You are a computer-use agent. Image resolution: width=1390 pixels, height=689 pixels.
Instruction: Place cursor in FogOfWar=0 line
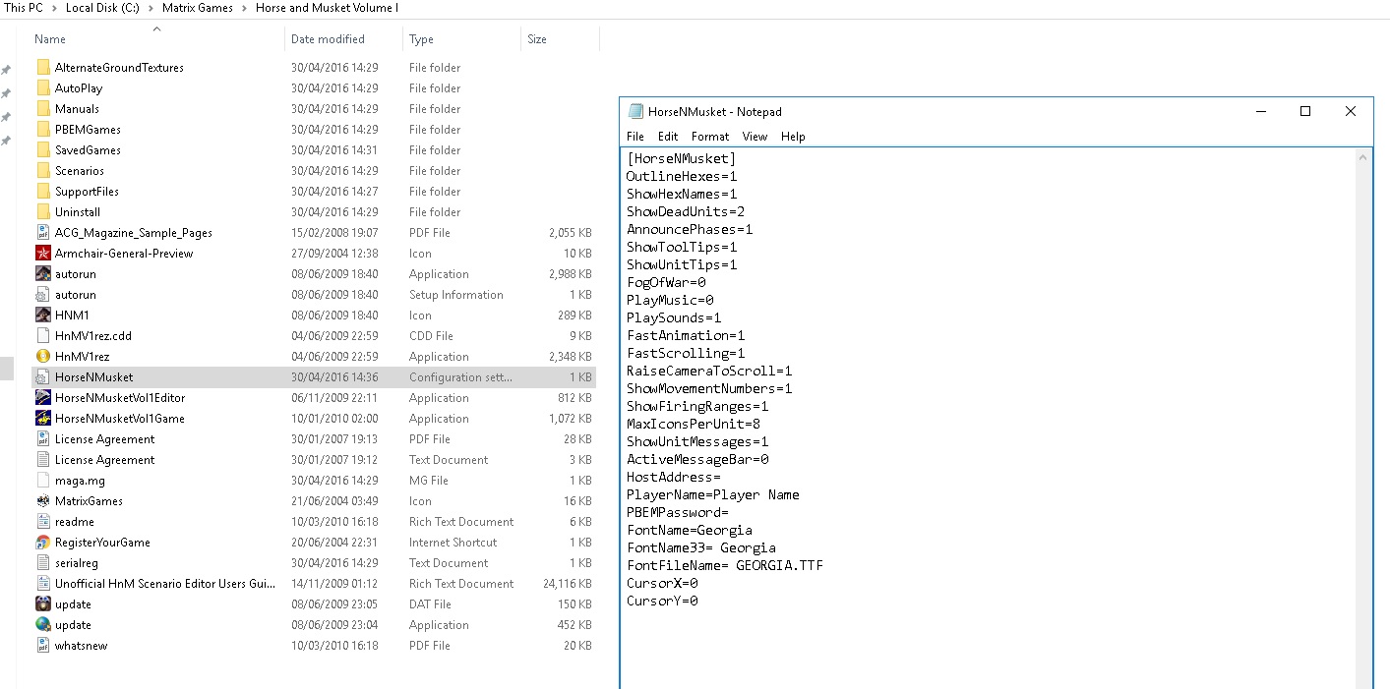[x=666, y=283]
